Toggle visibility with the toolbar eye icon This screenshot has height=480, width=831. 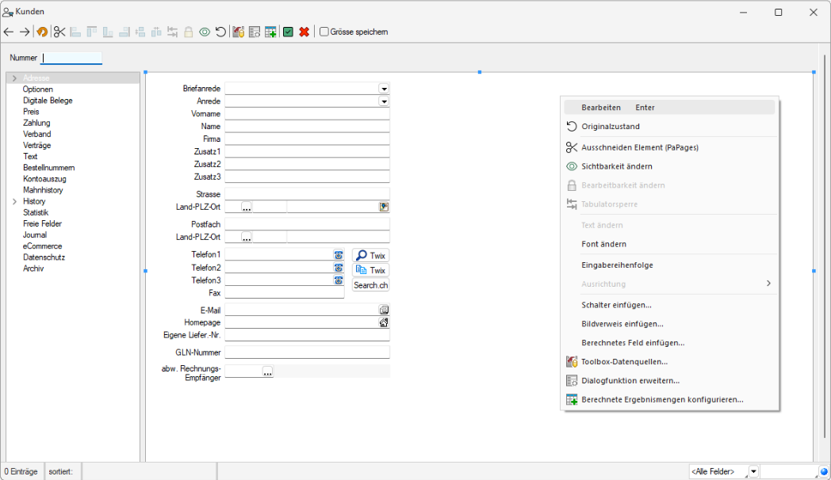pos(205,32)
